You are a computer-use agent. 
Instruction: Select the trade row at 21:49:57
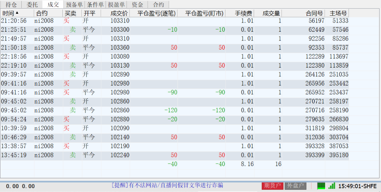[x=174, y=39]
